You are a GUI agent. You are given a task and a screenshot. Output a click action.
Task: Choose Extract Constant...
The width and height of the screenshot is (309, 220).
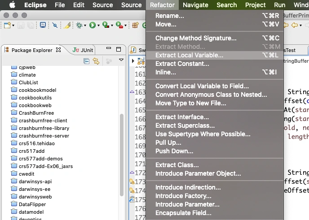click(215, 64)
